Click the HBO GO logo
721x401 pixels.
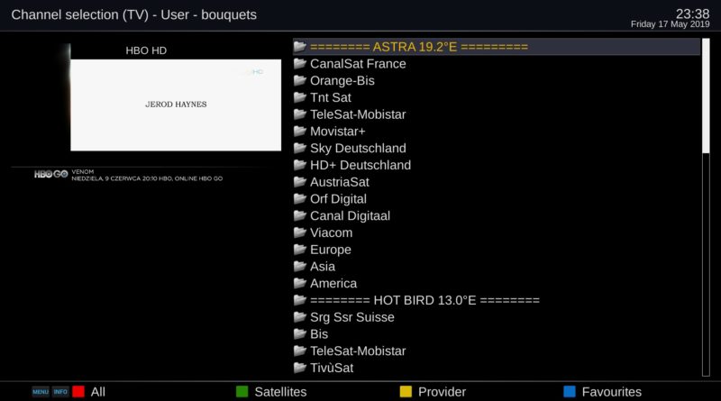coord(51,174)
